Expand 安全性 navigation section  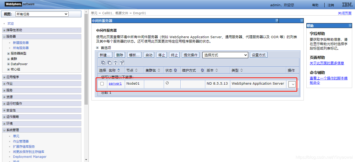pyautogui.click(x=4, y=110)
